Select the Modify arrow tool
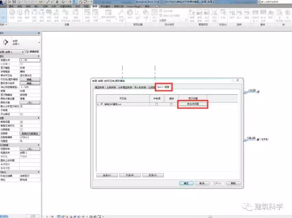 coord(3,15)
